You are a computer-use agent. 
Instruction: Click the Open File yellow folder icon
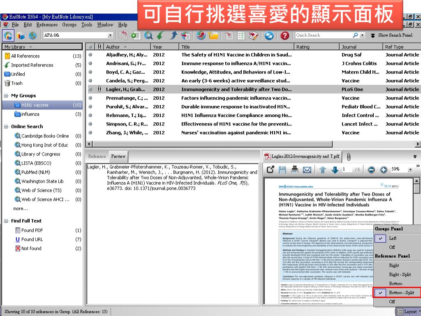[213, 35]
